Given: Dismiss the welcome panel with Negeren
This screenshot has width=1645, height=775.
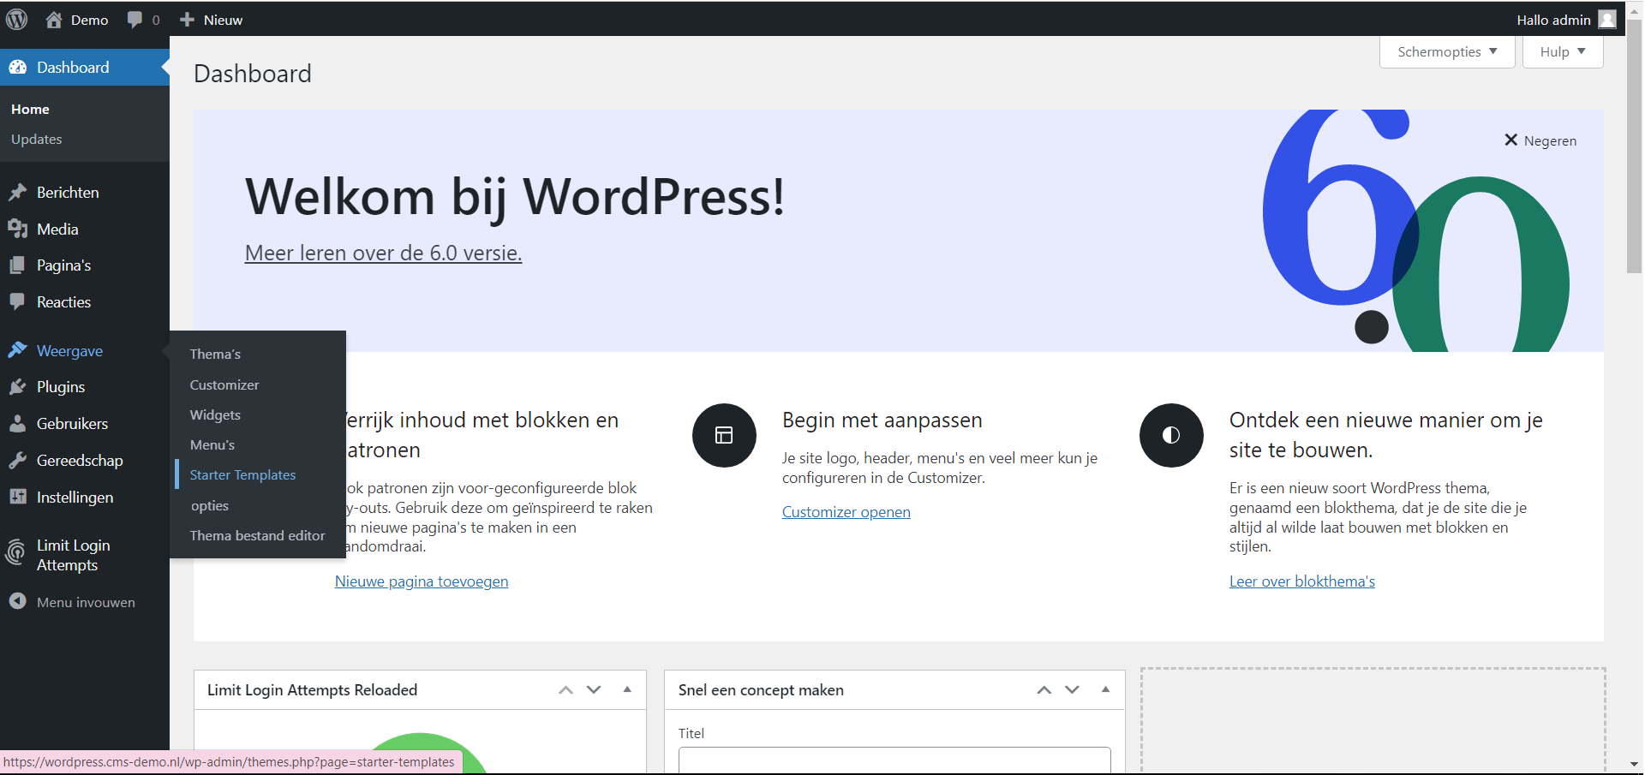Looking at the screenshot, I should tap(1540, 140).
